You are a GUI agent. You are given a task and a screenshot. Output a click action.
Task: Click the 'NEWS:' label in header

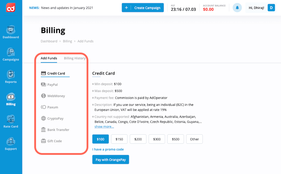(34, 8)
